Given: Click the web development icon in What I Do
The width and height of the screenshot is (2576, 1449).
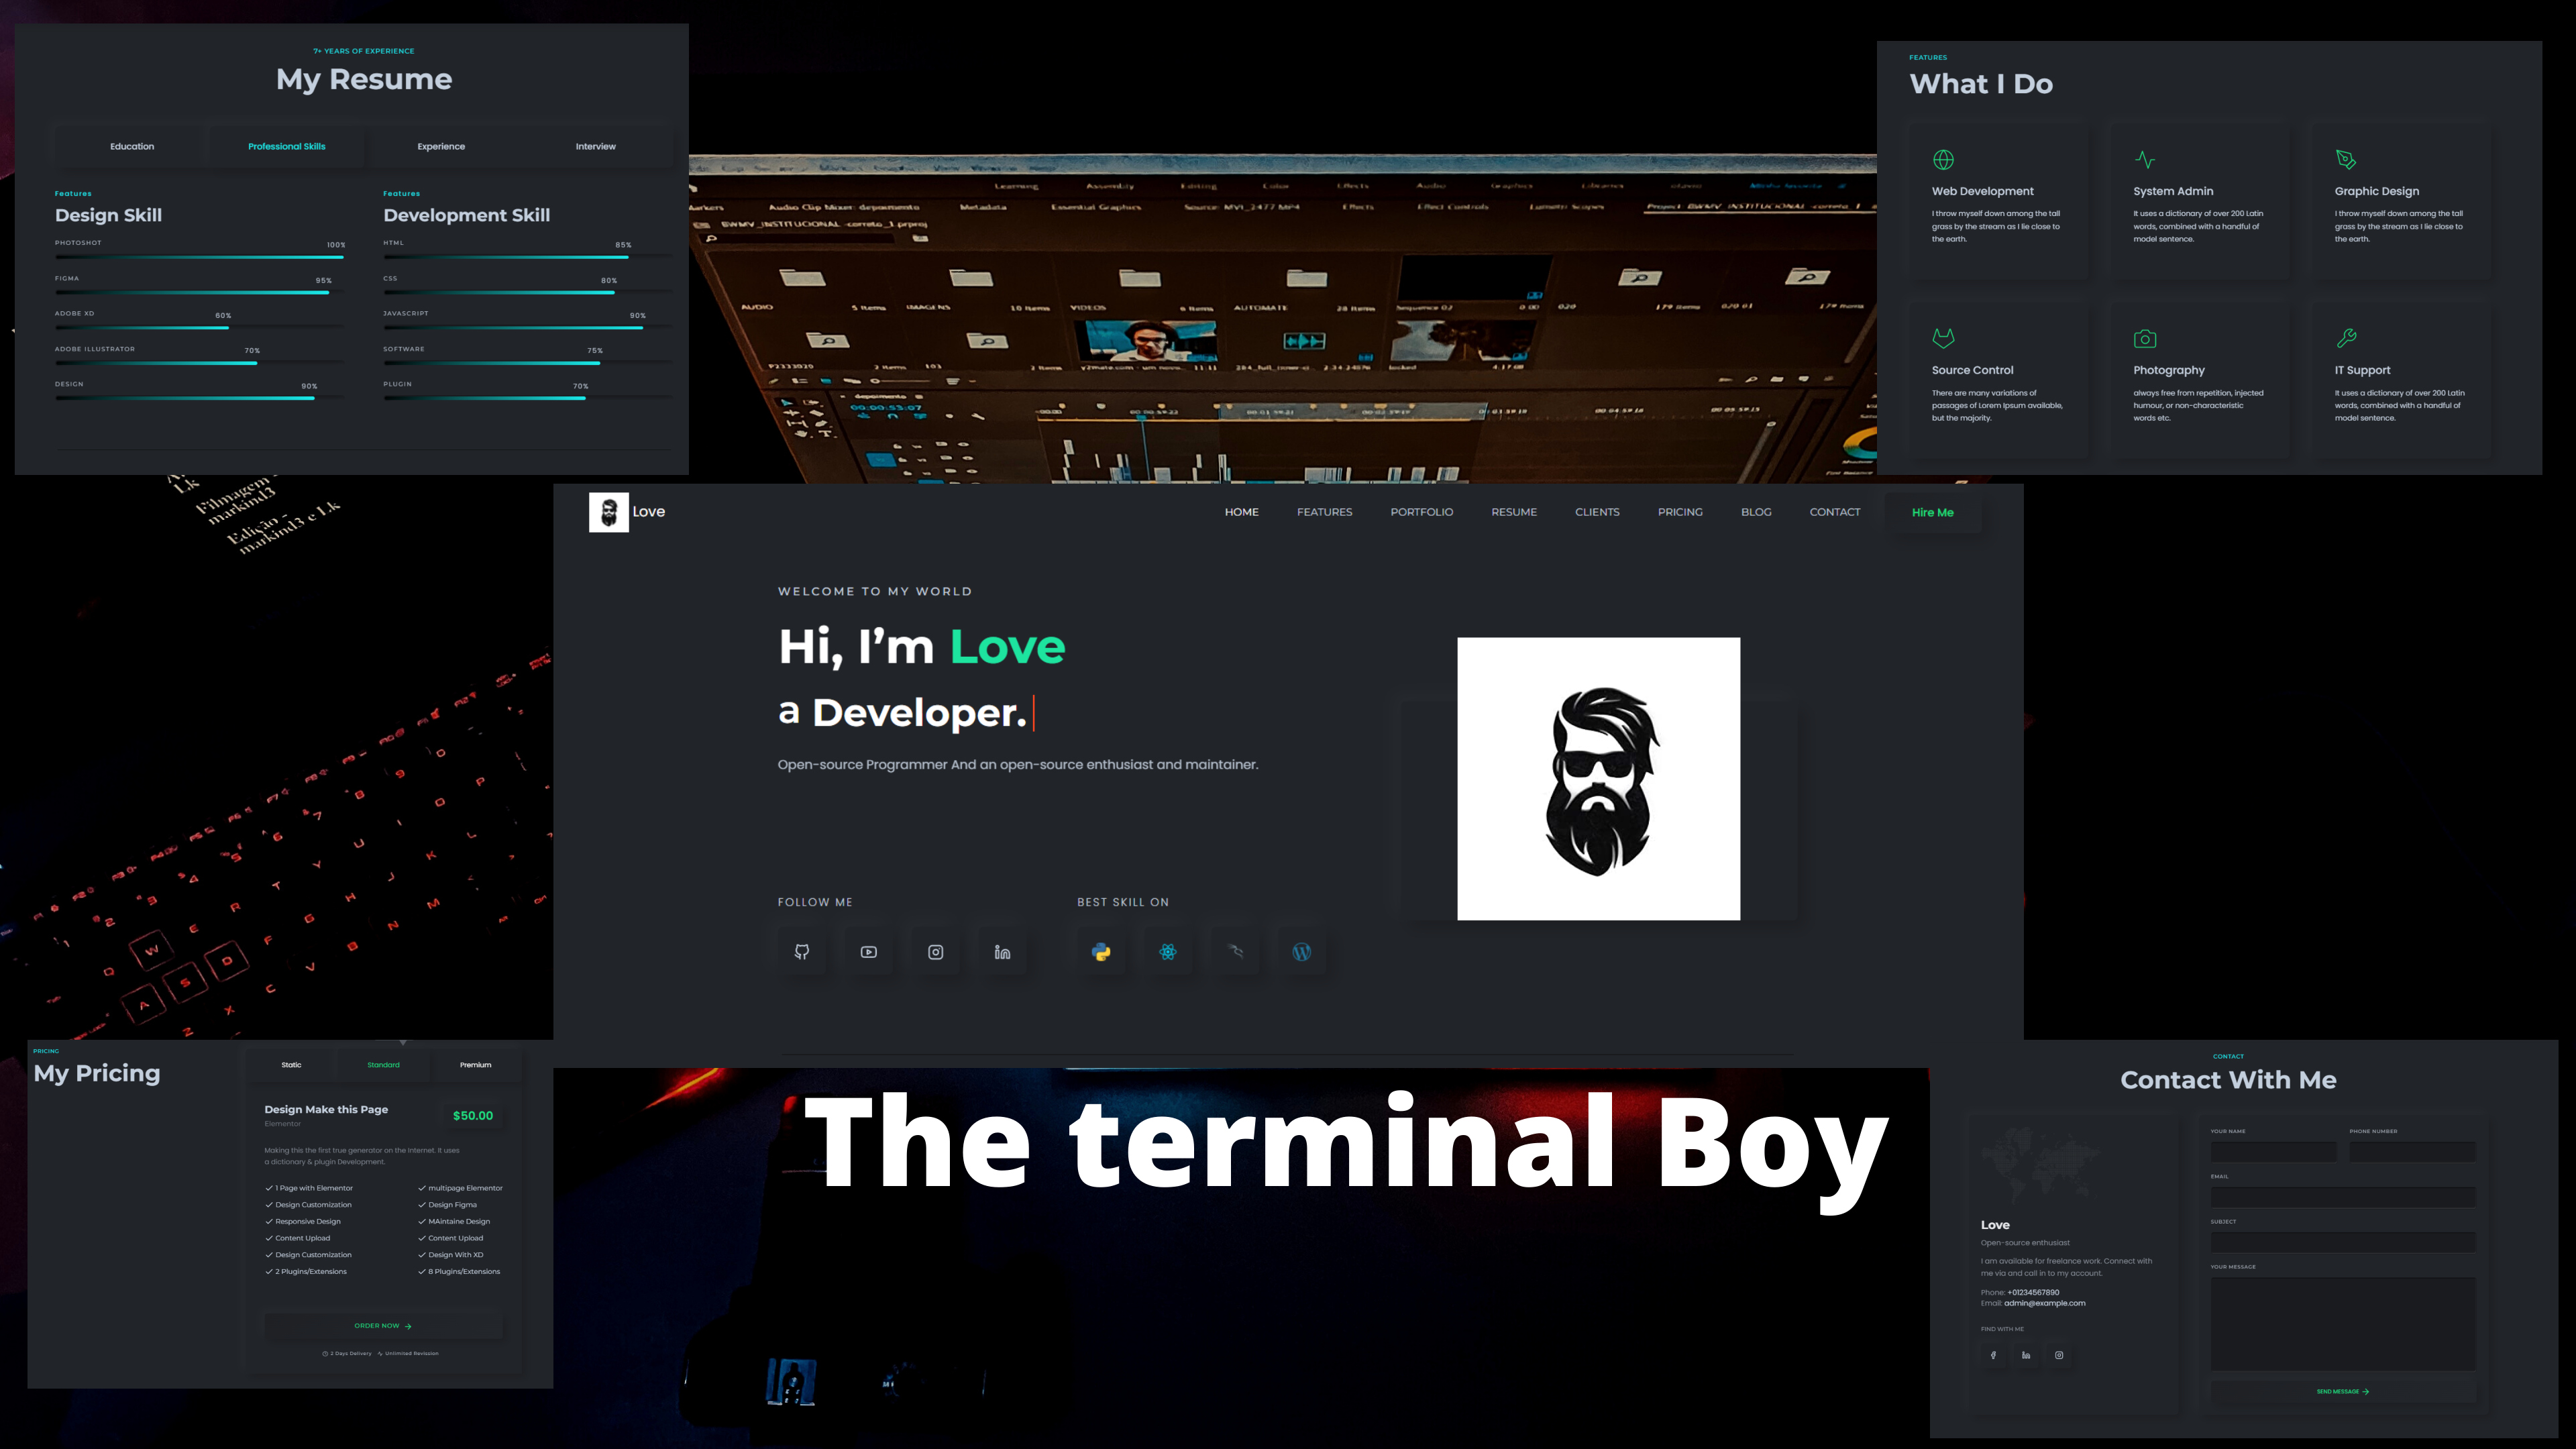Looking at the screenshot, I should tap(1943, 159).
